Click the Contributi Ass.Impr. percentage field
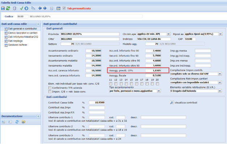The image size is (227, 144). [97, 107]
